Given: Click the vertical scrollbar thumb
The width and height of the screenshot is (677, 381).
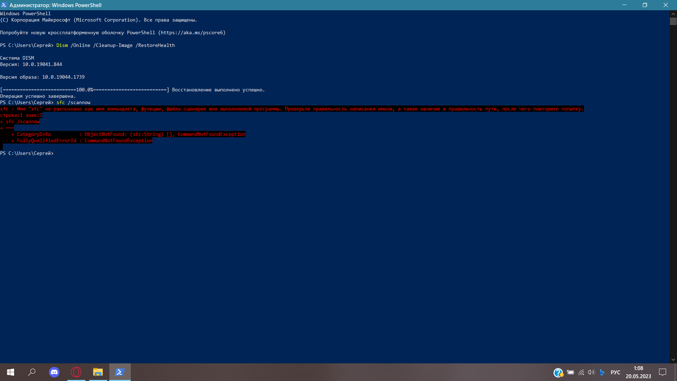Looking at the screenshot, I should 673,21.
